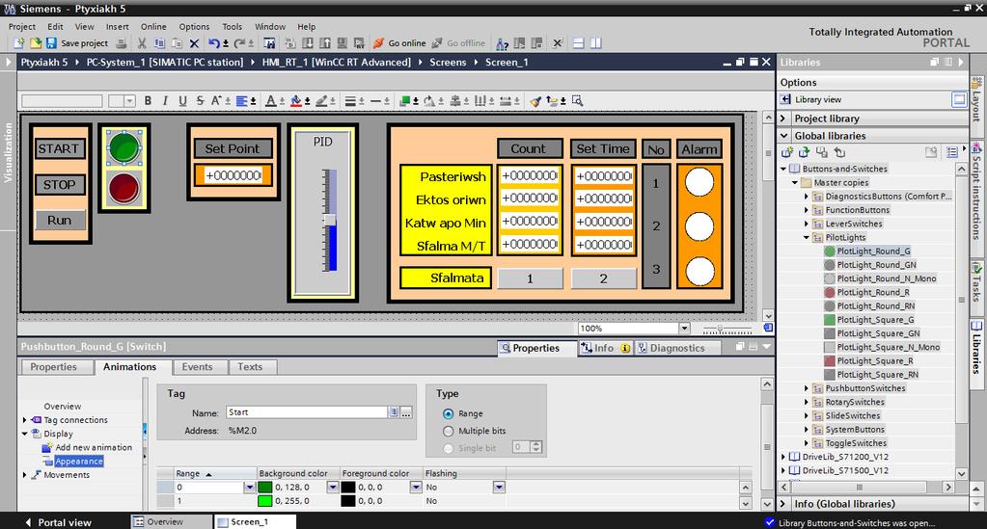The width and height of the screenshot is (987, 529).
Task: Click the Undo arrow icon
Action: (x=214, y=43)
